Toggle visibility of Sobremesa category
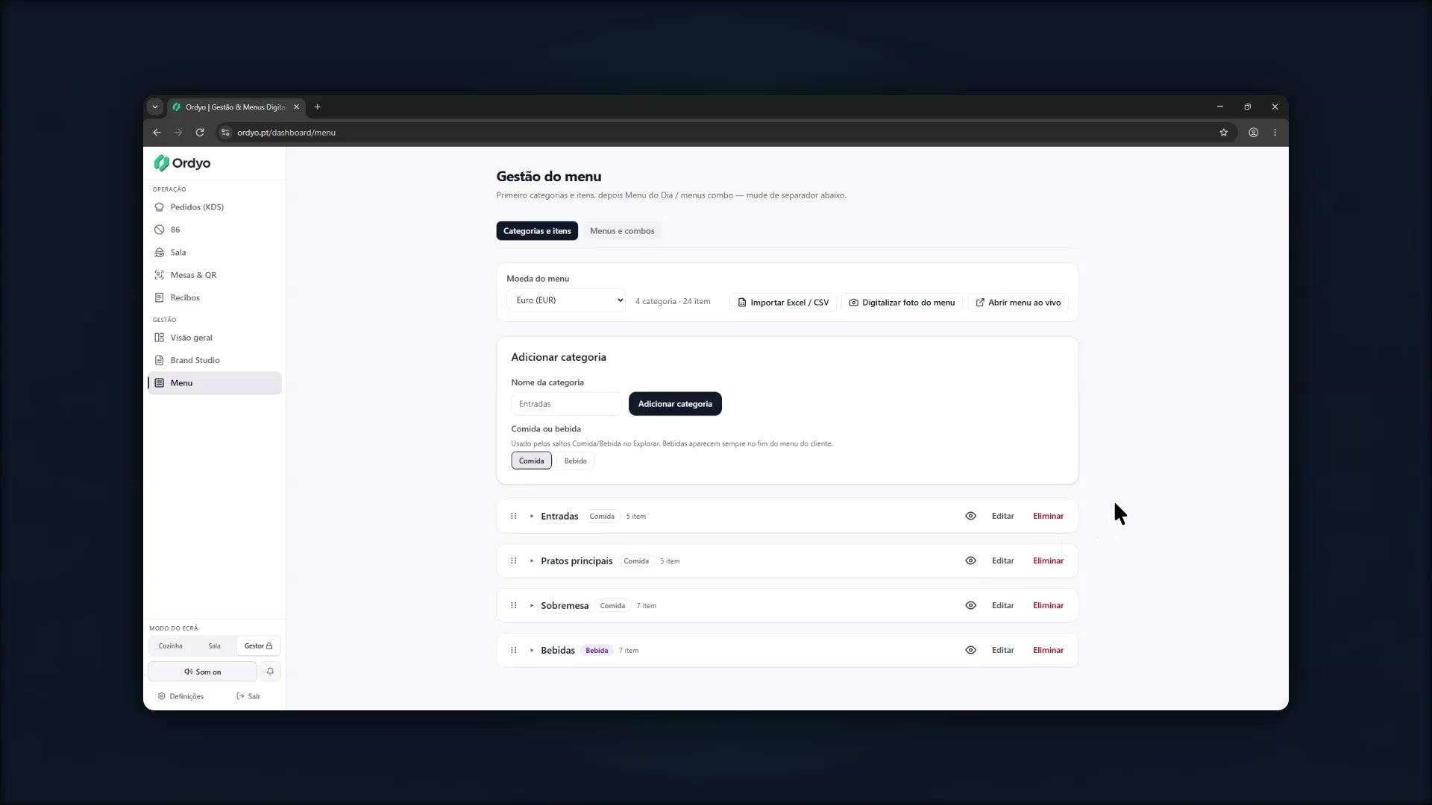1432x805 pixels. tap(970, 605)
